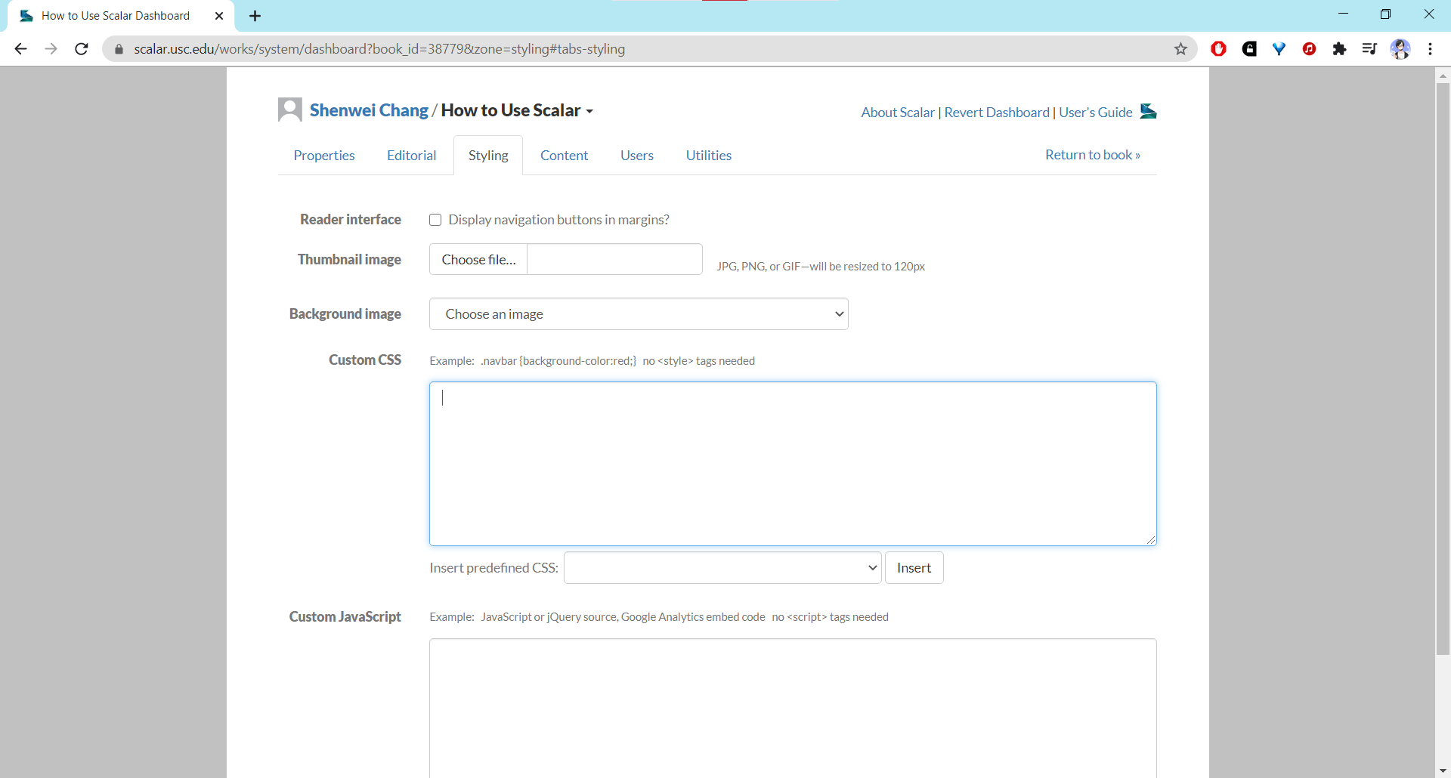Click the Scalar logo next to User's Guide

tap(1148, 112)
